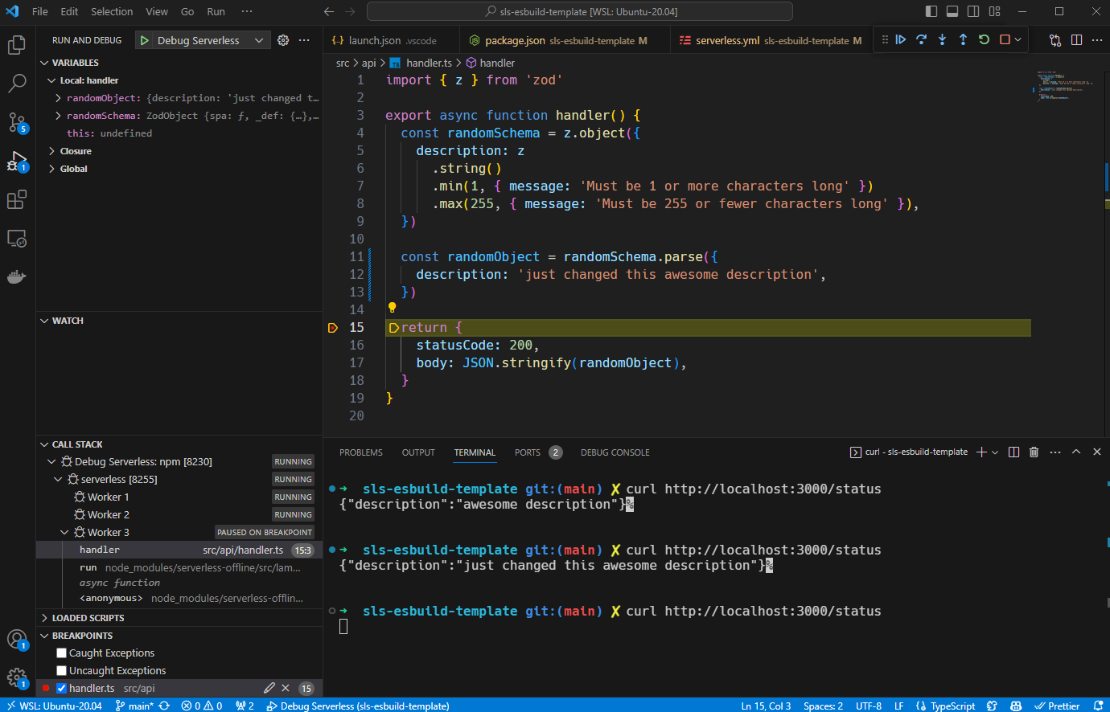1110x712 pixels.
Task: Click WSL: Ubuntu-20.04 remote indicator
Action: pos(53,706)
